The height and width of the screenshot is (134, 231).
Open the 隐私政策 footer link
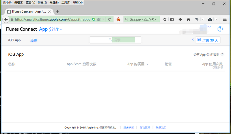pos(145,128)
